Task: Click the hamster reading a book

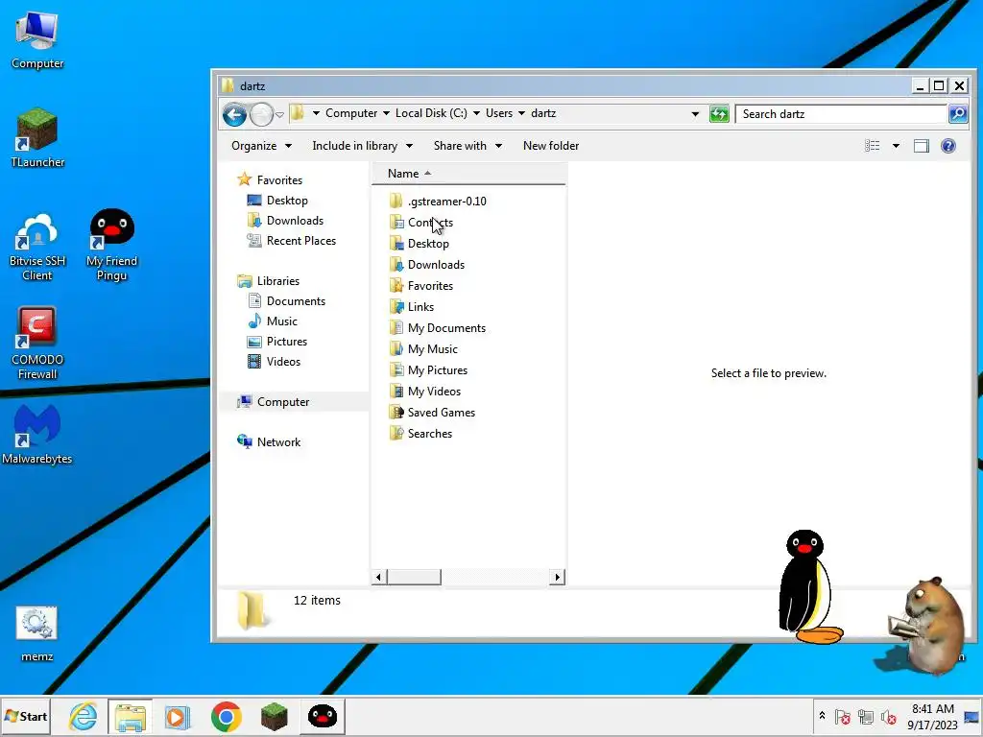Action: click(x=926, y=625)
